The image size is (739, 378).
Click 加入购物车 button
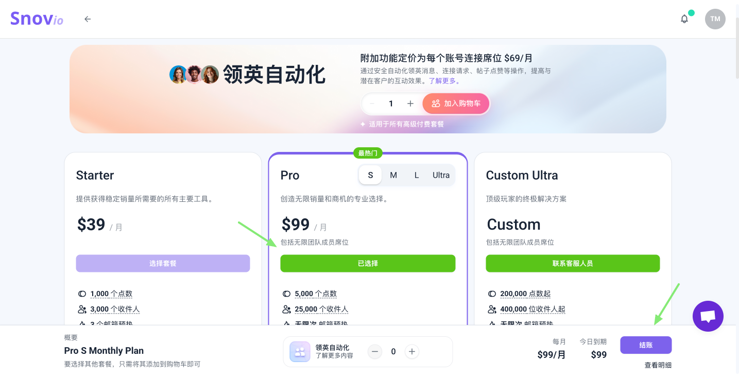click(456, 104)
